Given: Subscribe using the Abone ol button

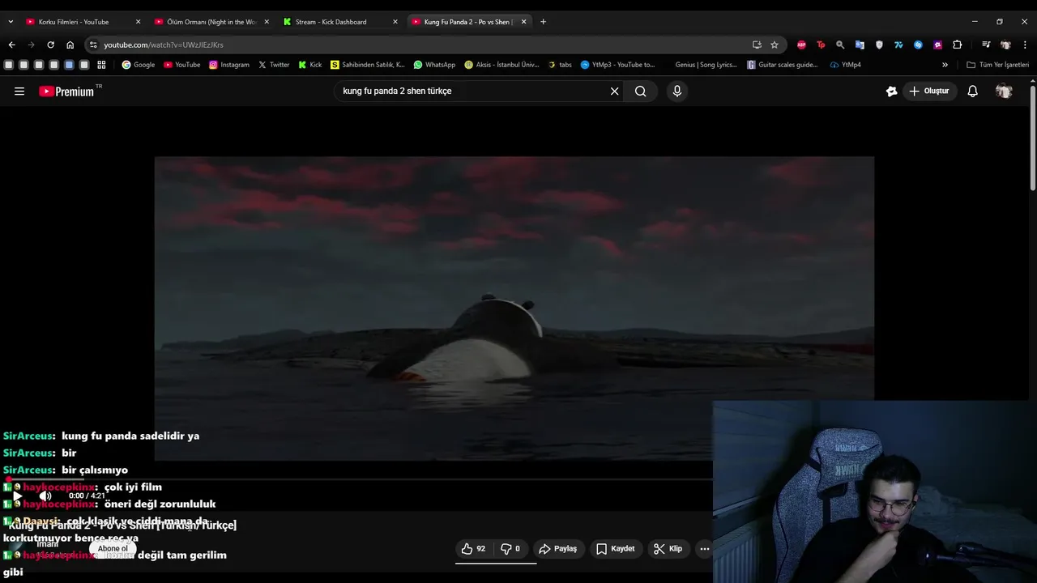Looking at the screenshot, I should (x=113, y=549).
